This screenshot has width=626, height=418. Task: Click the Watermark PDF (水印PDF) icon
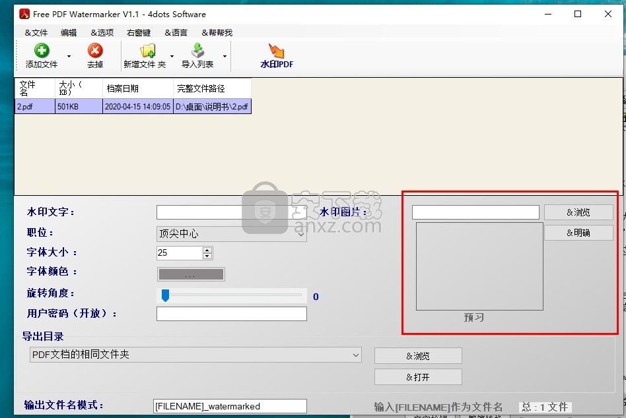coord(276,51)
